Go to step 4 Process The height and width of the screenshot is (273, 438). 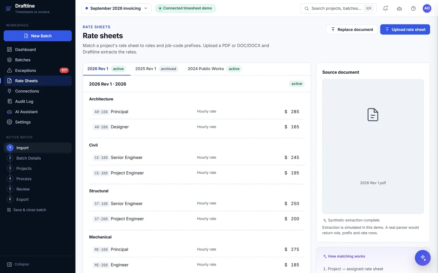click(x=38, y=179)
